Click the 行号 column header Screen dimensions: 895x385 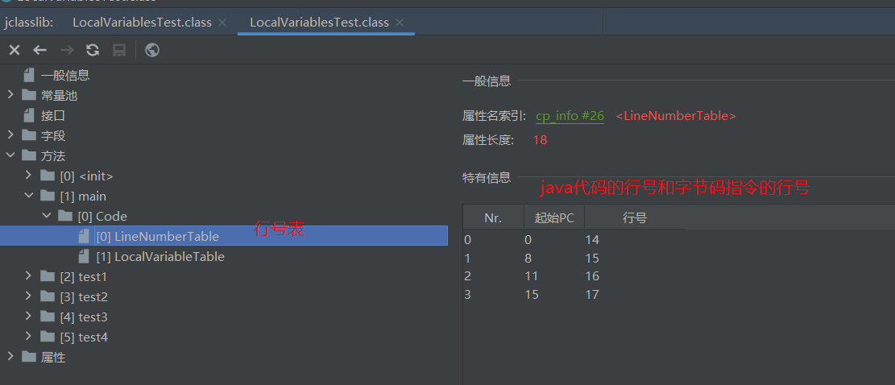coord(635,218)
